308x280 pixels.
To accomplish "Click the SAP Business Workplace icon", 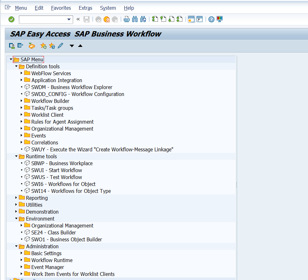I will tap(32, 46).
